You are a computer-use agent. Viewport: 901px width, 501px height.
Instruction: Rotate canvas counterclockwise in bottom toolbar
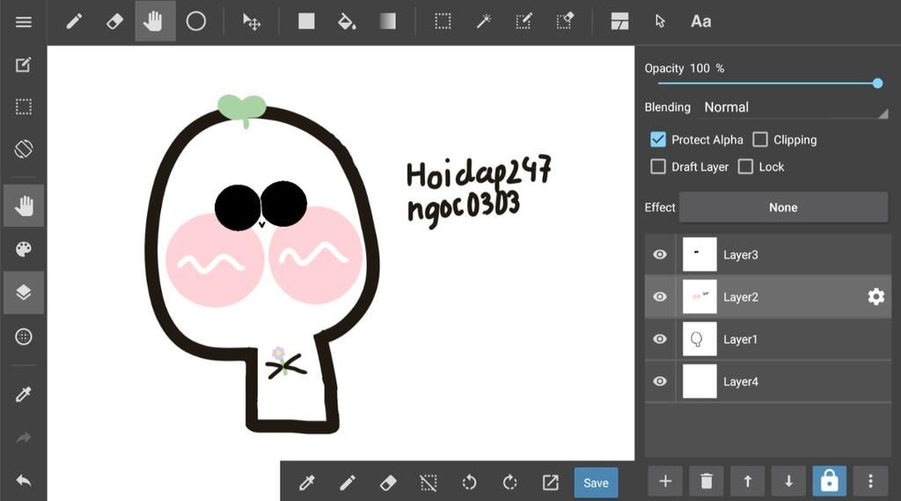click(x=469, y=483)
